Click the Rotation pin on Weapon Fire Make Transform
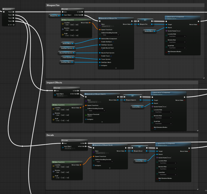This screenshot has width=207, height=194. [63, 29]
